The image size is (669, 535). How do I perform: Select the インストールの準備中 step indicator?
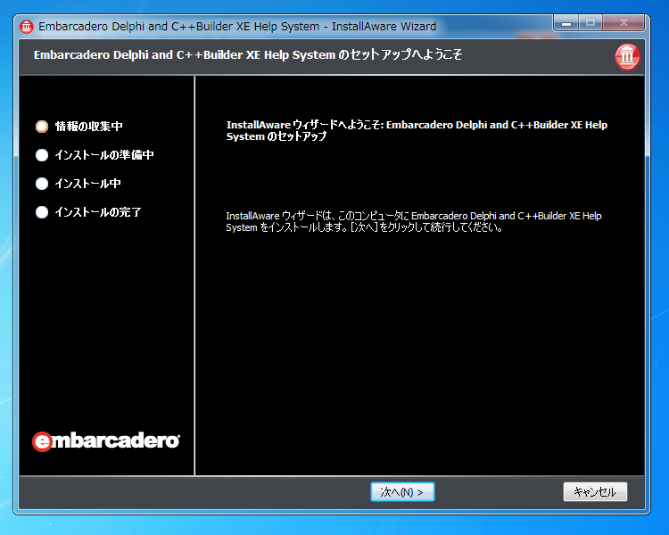point(42,155)
